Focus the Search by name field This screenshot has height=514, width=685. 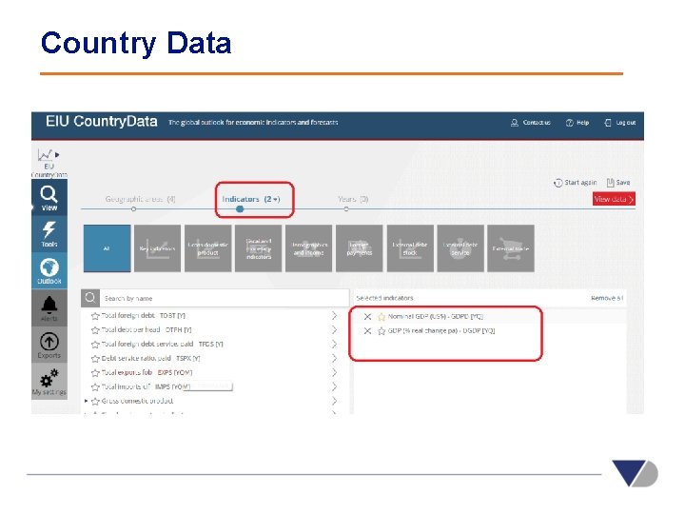[225, 298]
